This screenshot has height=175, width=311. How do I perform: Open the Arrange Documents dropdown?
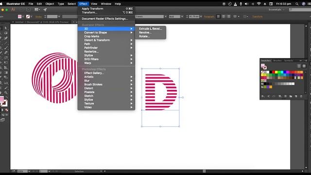[x=37, y=9]
